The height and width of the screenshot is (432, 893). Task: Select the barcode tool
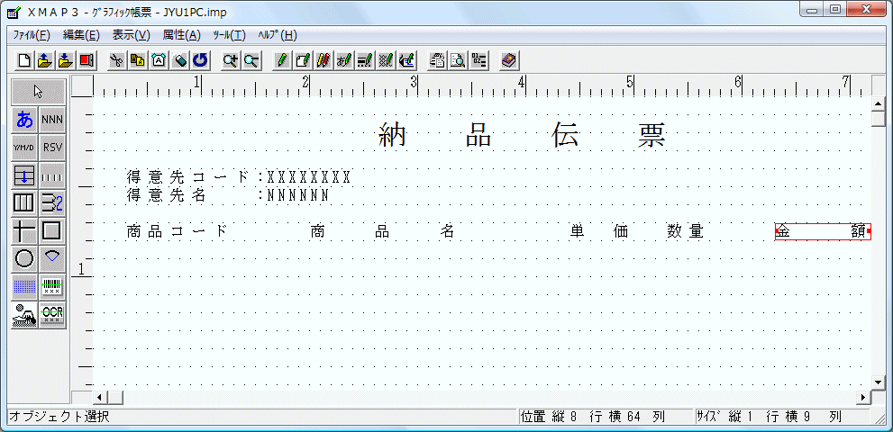click(52, 287)
